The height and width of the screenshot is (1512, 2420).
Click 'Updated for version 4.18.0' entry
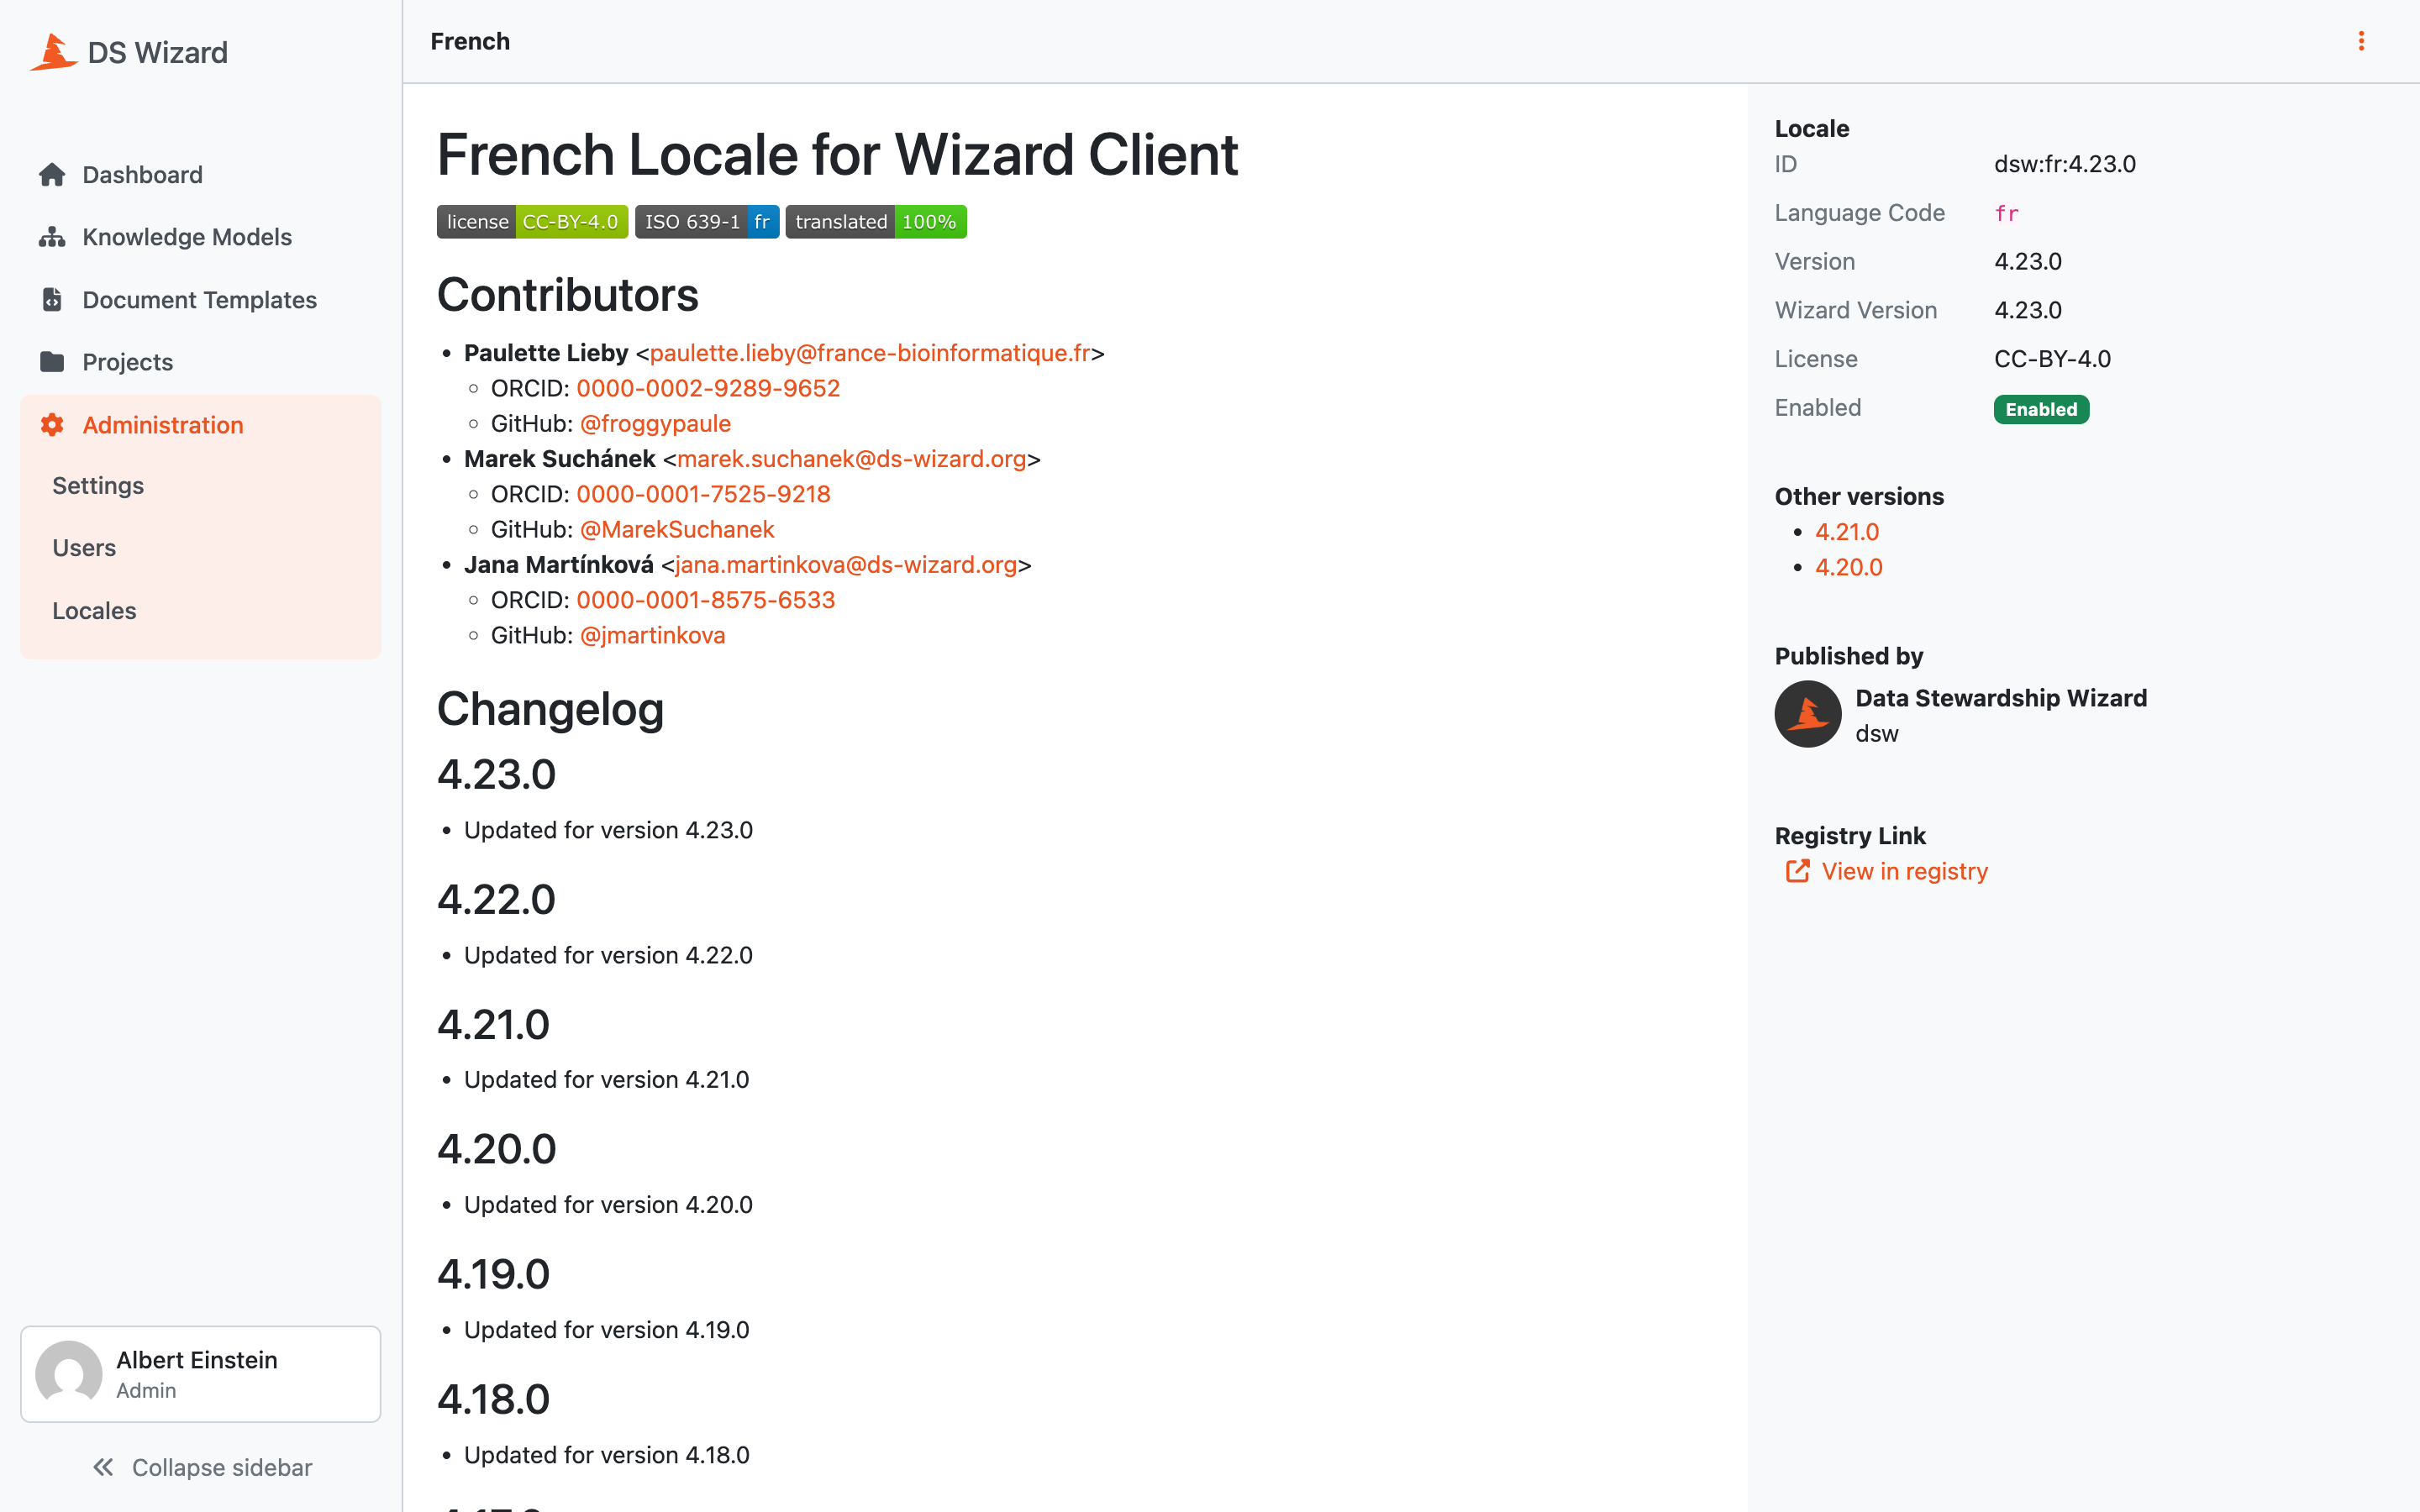click(606, 1455)
